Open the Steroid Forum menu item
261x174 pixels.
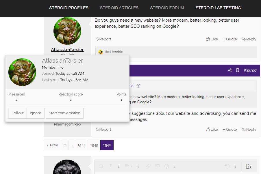(167, 8)
